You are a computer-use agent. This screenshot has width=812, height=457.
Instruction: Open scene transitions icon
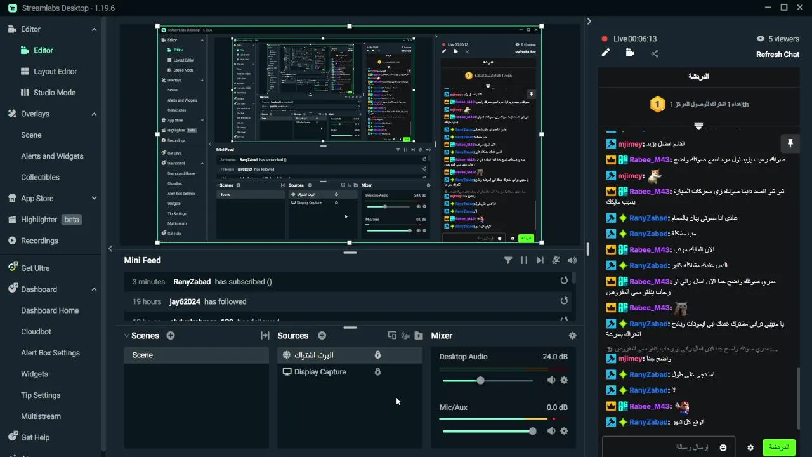click(x=265, y=336)
